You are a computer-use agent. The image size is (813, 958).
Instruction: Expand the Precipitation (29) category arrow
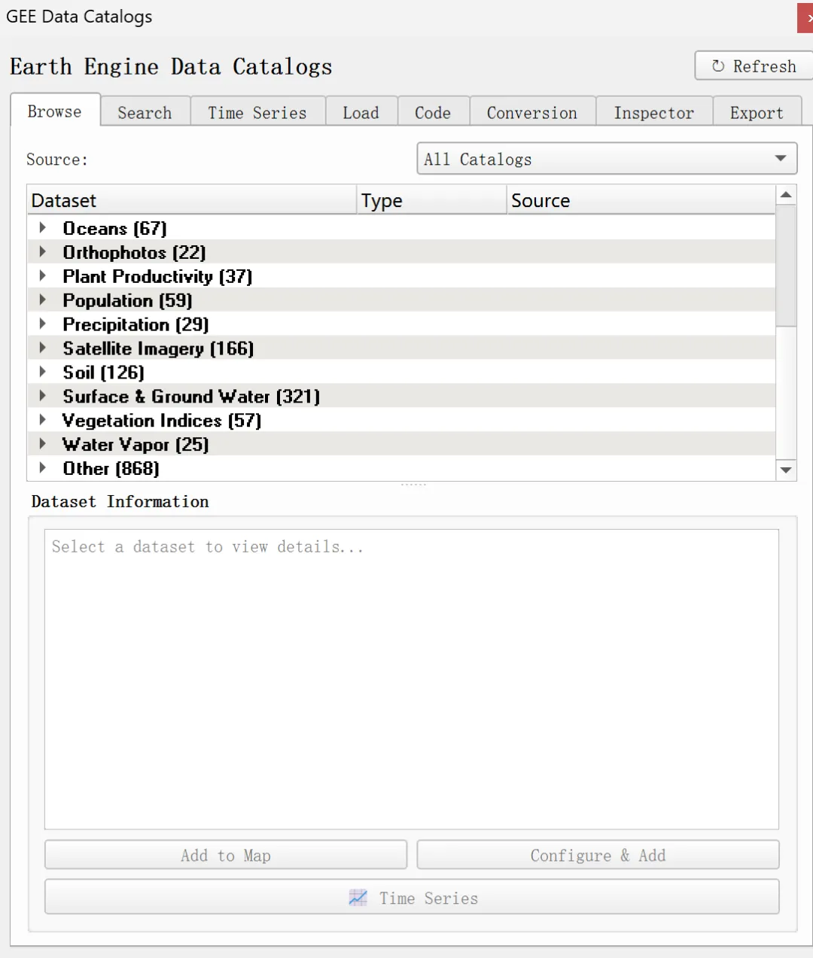[x=43, y=324]
